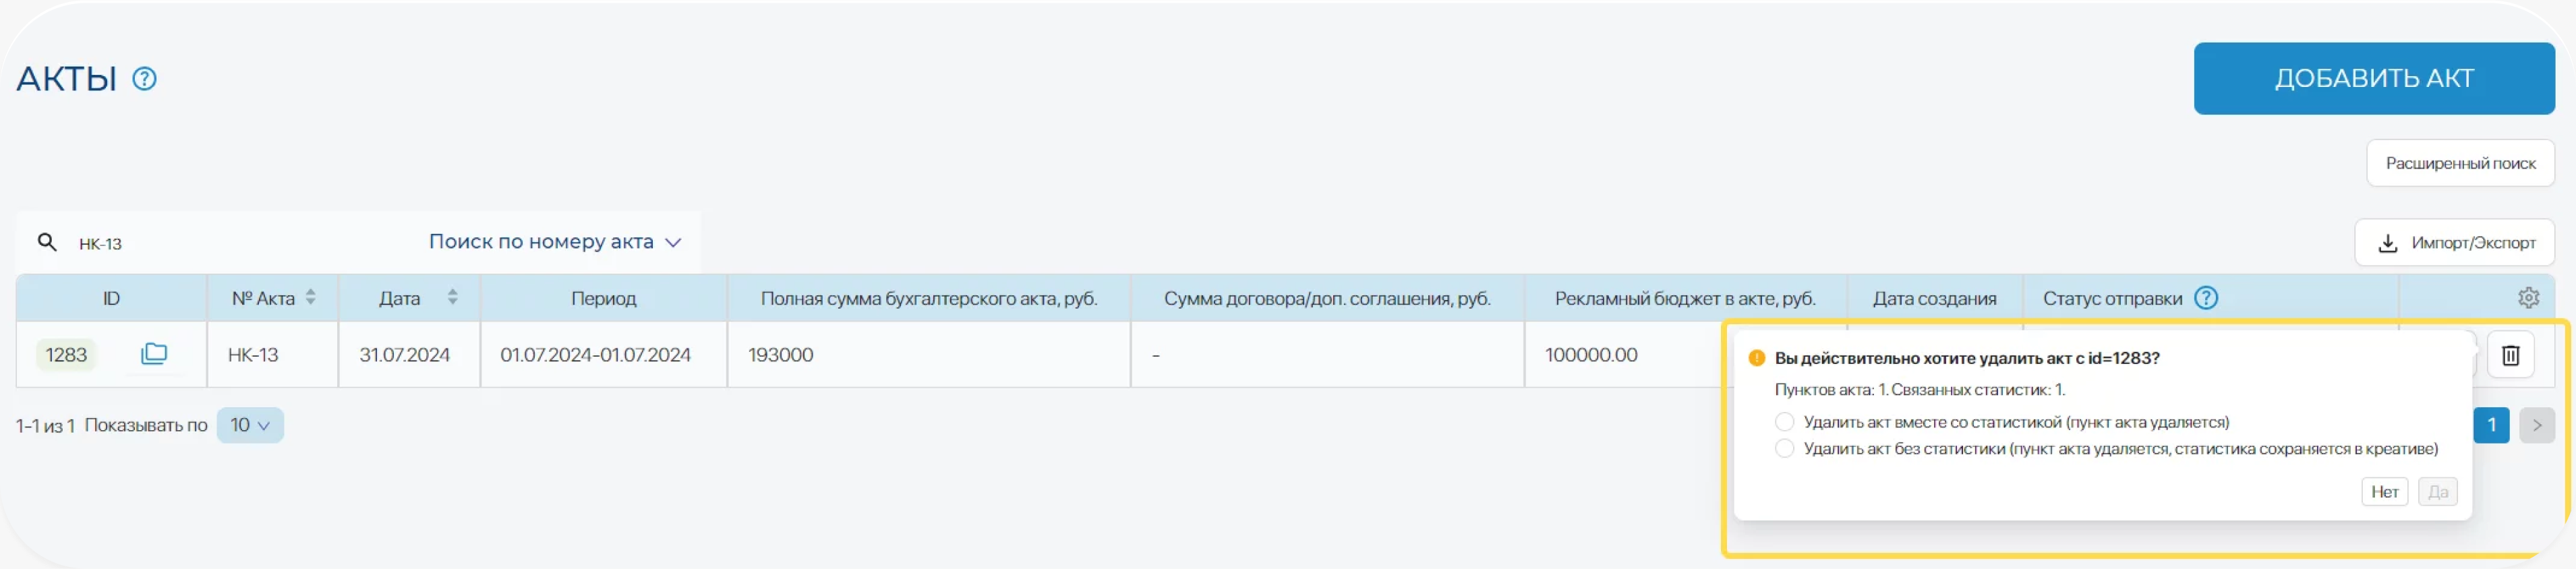Go to page 1 in pagination
Viewport: 2576px width, 569px height.
tap(2491, 425)
